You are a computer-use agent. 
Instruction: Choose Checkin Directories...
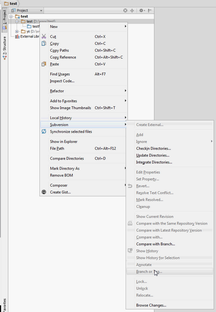pyautogui.click(x=153, y=149)
